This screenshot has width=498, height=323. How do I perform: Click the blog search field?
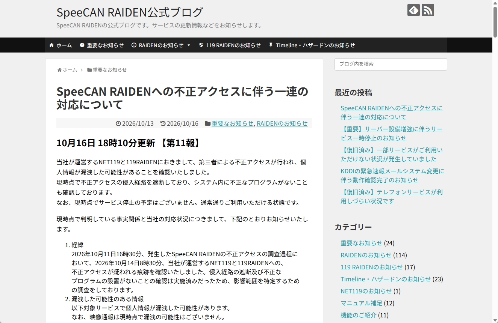coord(391,64)
